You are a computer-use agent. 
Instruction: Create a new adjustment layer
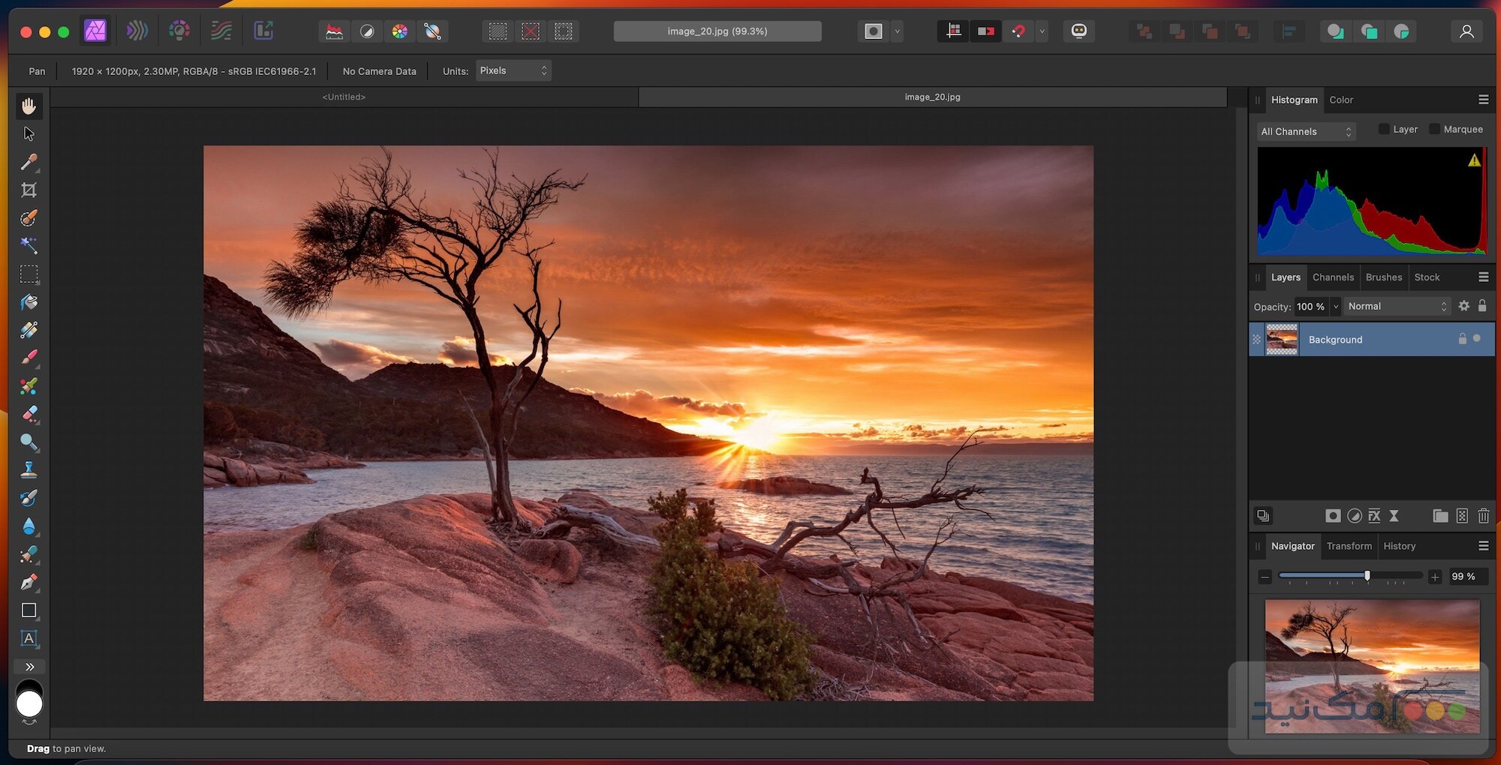[1355, 516]
